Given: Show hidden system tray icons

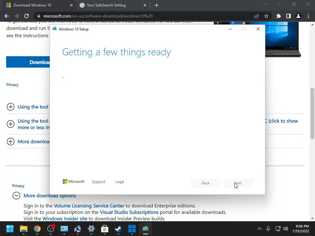Looking at the screenshot, I should tap(260, 229).
